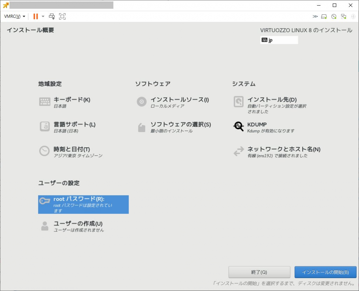Expand the power options dropdown arrow
Viewport: 359px width, 291px height.
[x=43, y=16]
